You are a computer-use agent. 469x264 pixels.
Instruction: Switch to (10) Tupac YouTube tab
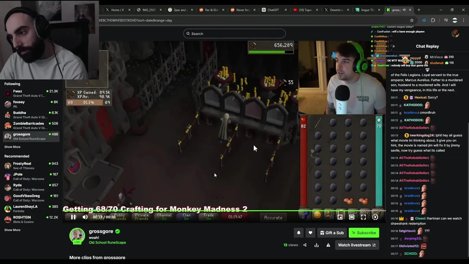tap(305, 10)
